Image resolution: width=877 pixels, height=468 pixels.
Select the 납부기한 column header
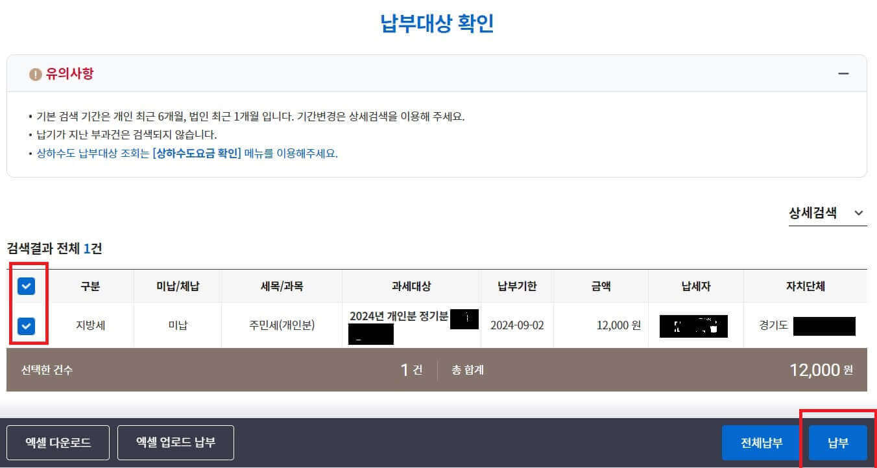517,286
